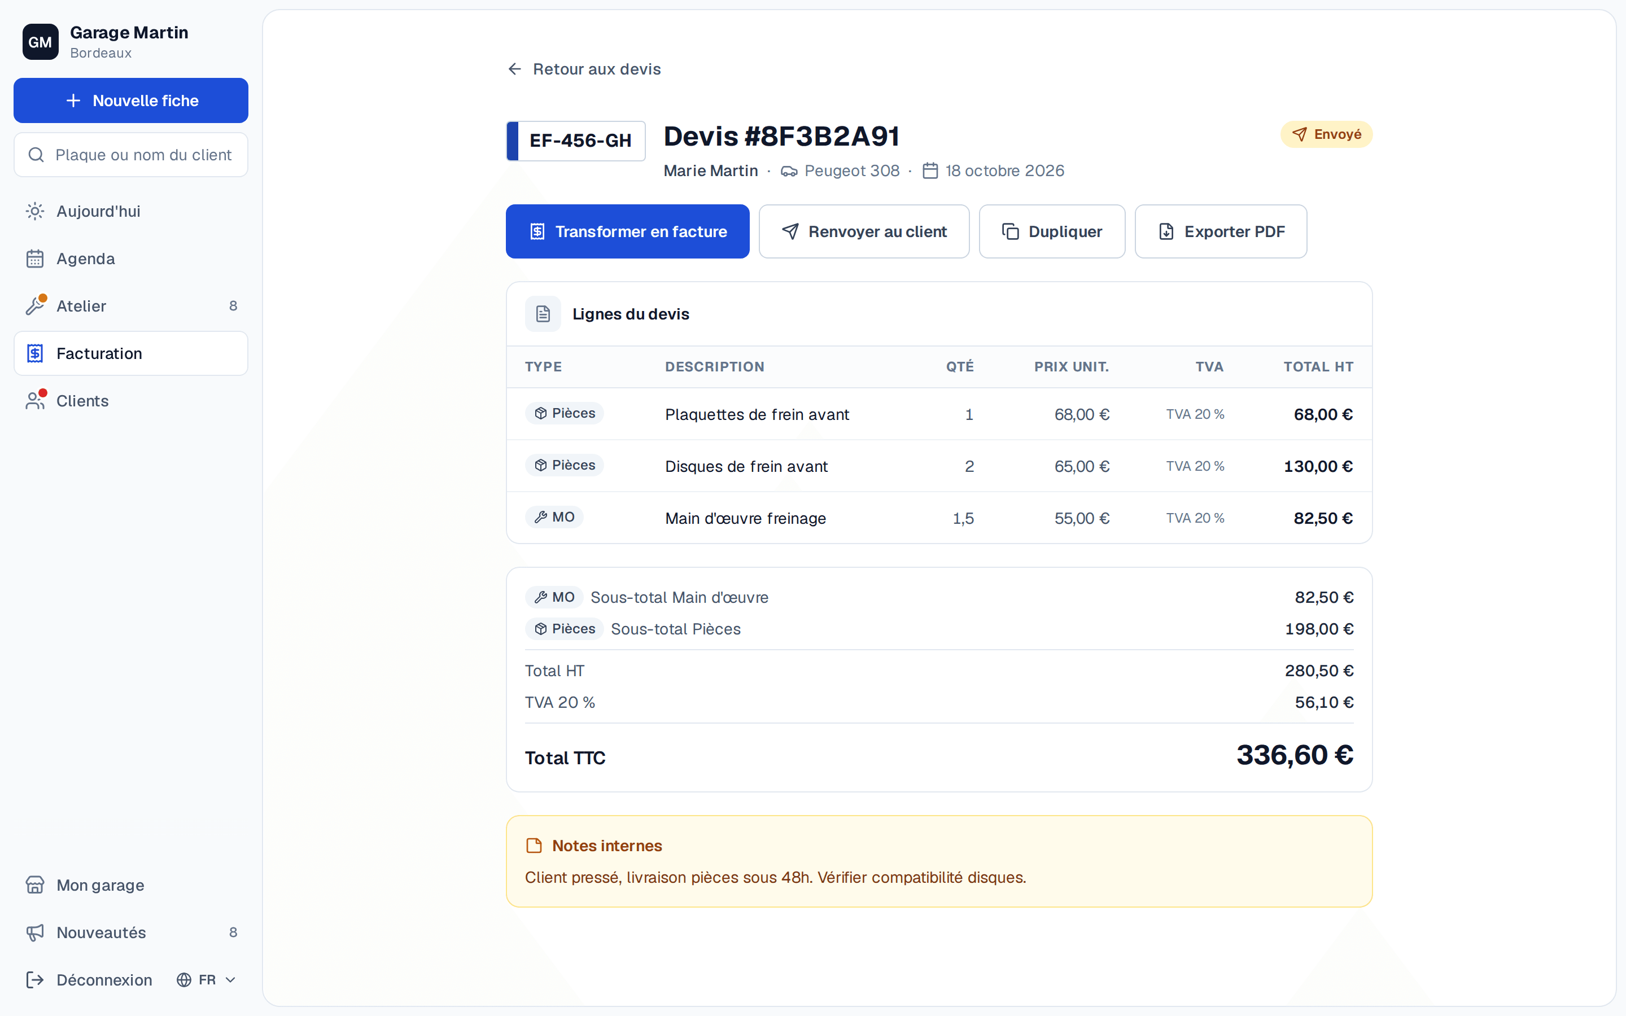Create a new record with Nouvelle fiche

(131, 101)
